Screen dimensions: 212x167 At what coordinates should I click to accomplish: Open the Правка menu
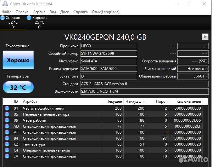(22, 12)
